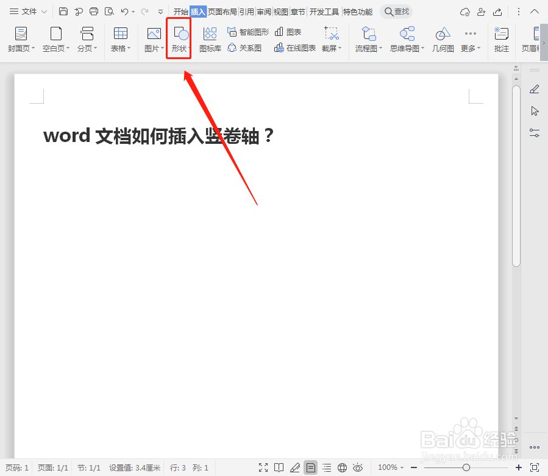The width and height of the screenshot is (548, 476).
Task: Open the 流程图 flowchart tool
Action: 366,38
